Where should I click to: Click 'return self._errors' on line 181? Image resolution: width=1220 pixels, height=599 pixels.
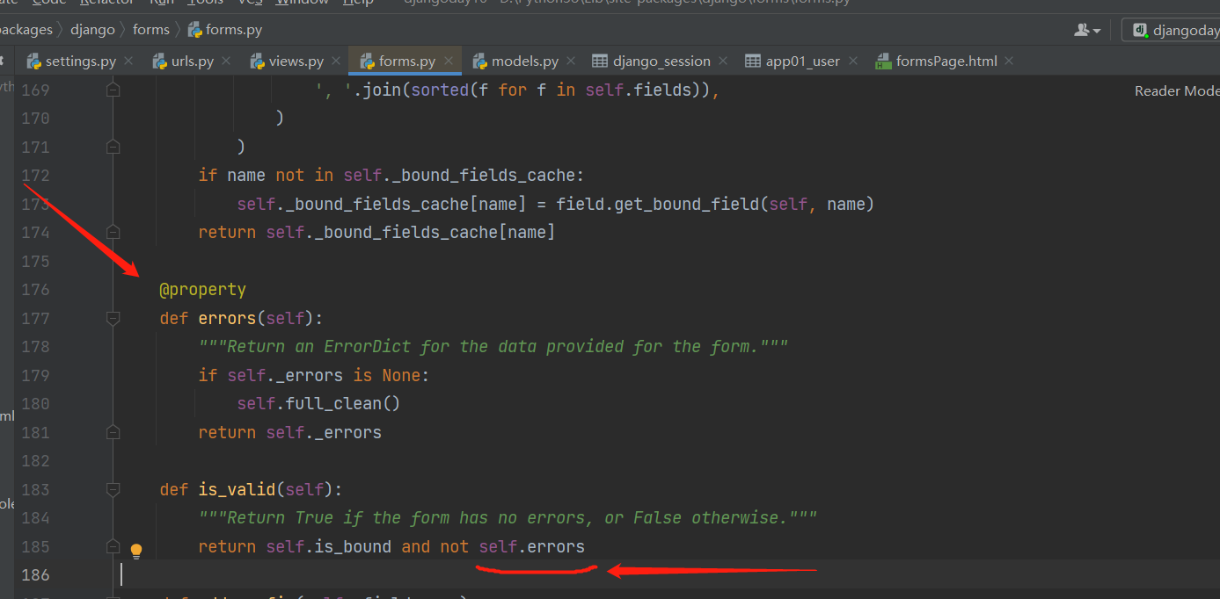[x=290, y=432]
